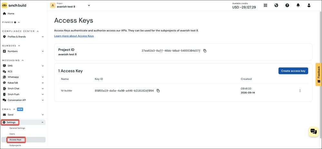This screenshot has height=149, width=322.
Task: Expand the Sinch Push chevron
Action: pos(43,94)
